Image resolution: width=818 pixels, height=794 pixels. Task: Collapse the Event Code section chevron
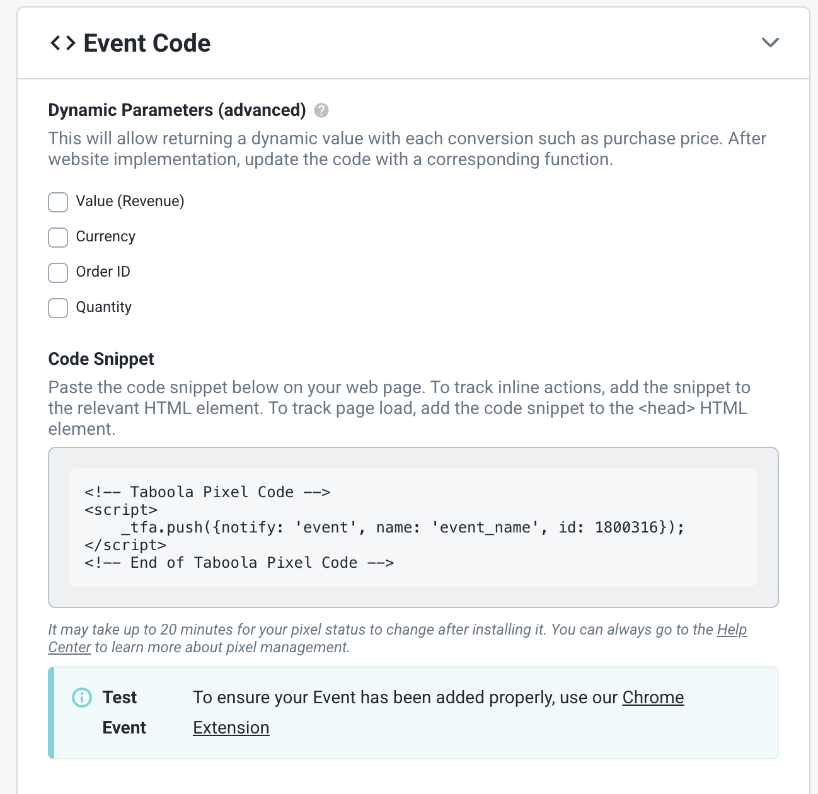pyautogui.click(x=770, y=42)
